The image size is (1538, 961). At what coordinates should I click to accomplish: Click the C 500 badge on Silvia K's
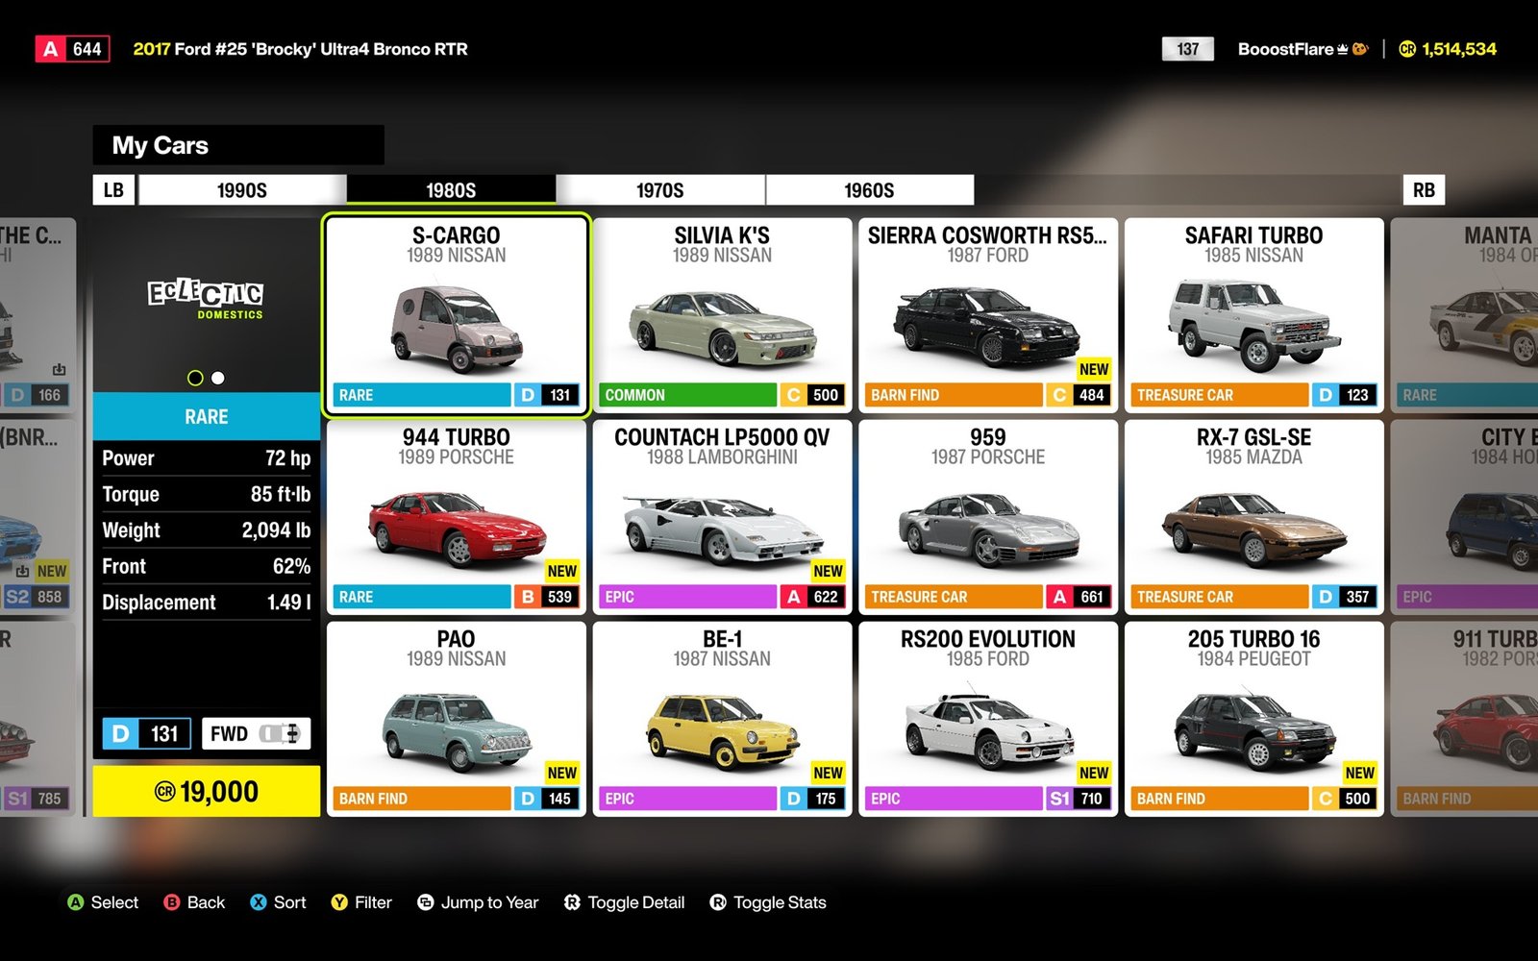point(813,395)
